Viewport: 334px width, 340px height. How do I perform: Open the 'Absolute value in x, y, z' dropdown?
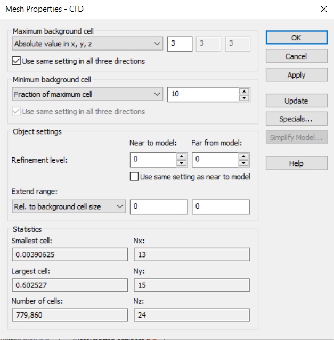[x=87, y=44]
